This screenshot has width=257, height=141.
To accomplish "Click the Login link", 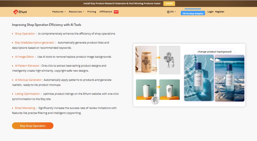I will (x=211, y=12).
